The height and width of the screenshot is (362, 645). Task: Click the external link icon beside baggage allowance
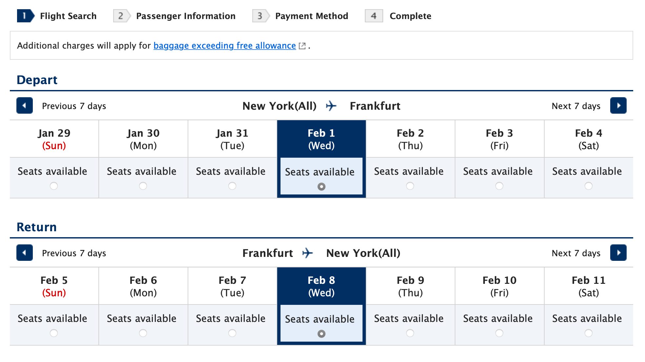point(302,46)
